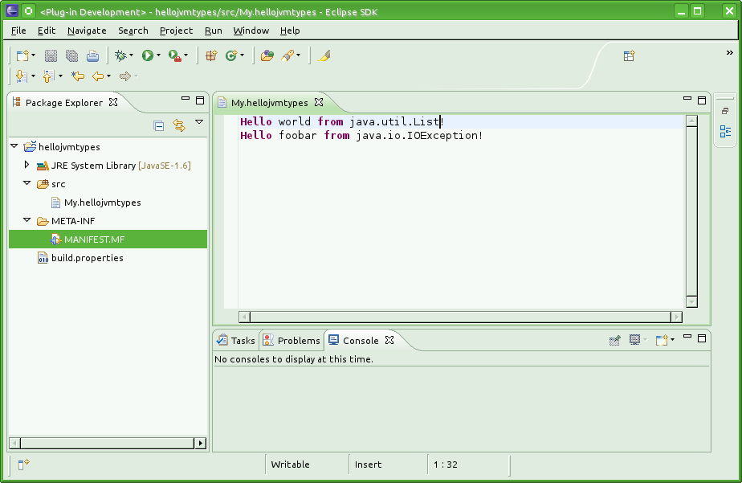The image size is (742, 483).
Task: Click the Last Edit Location arrow icon
Action: (x=78, y=76)
